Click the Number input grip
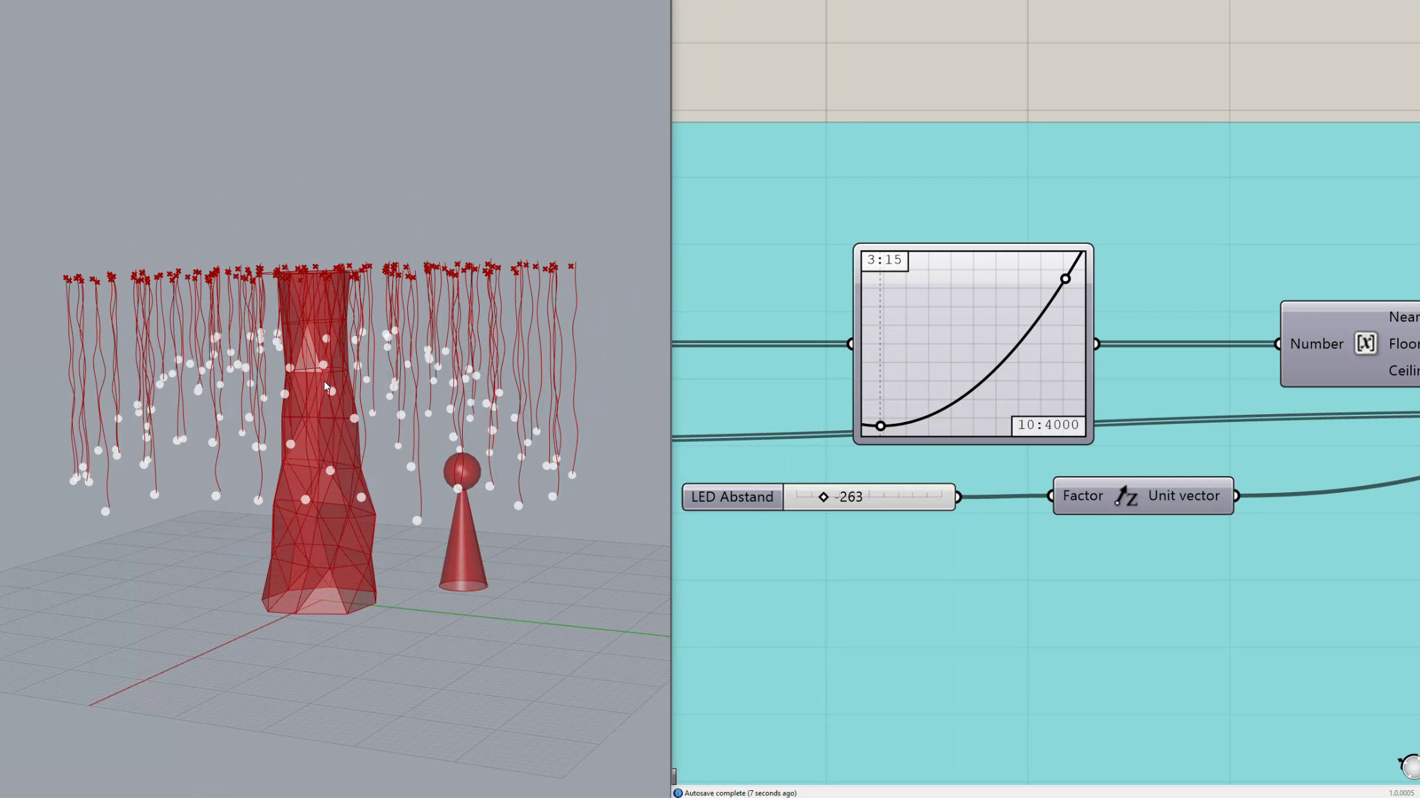The image size is (1420, 798). pyautogui.click(x=1278, y=344)
